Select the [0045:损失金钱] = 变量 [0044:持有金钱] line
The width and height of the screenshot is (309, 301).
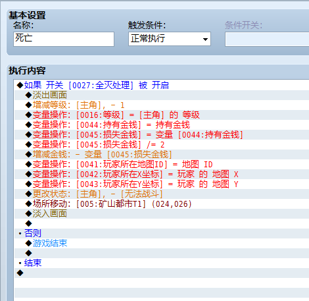[162, 134]
